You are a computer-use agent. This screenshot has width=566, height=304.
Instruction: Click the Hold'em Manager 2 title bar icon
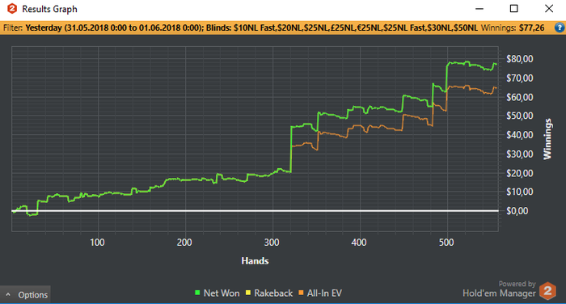pyautogui.click(x=12, y=9)
